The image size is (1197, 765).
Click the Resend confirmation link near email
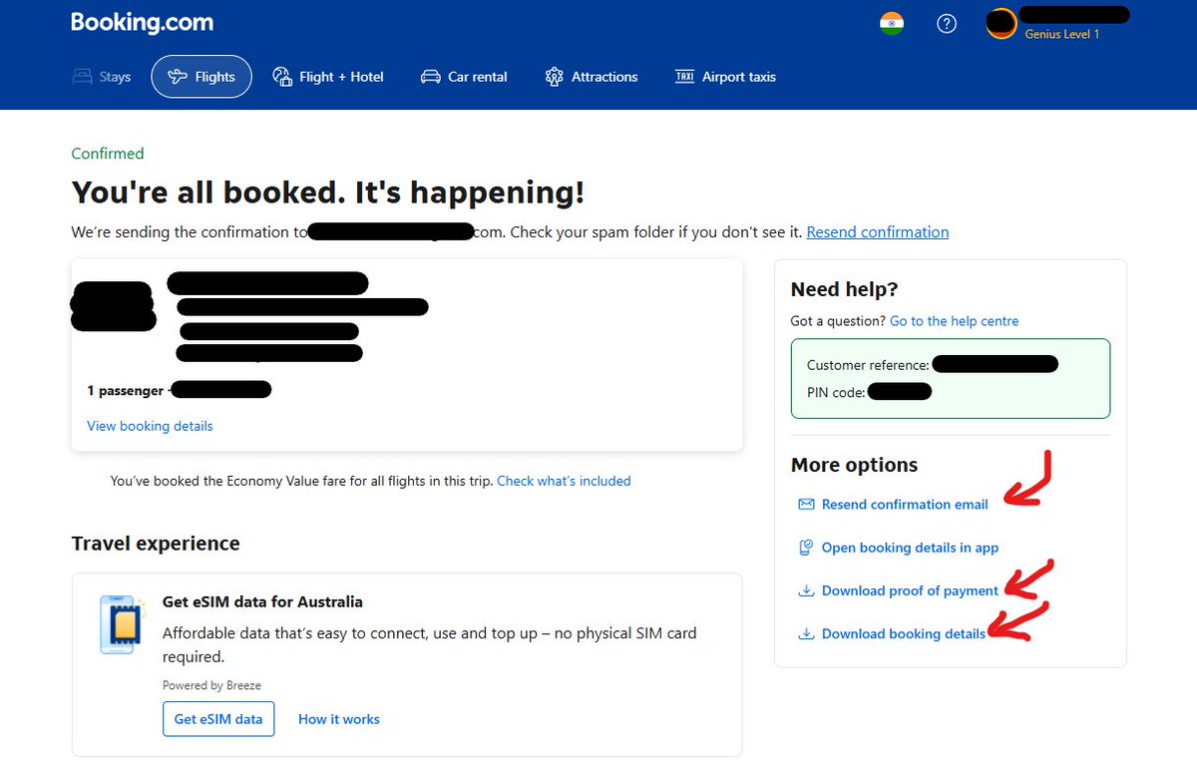point(878,232)
